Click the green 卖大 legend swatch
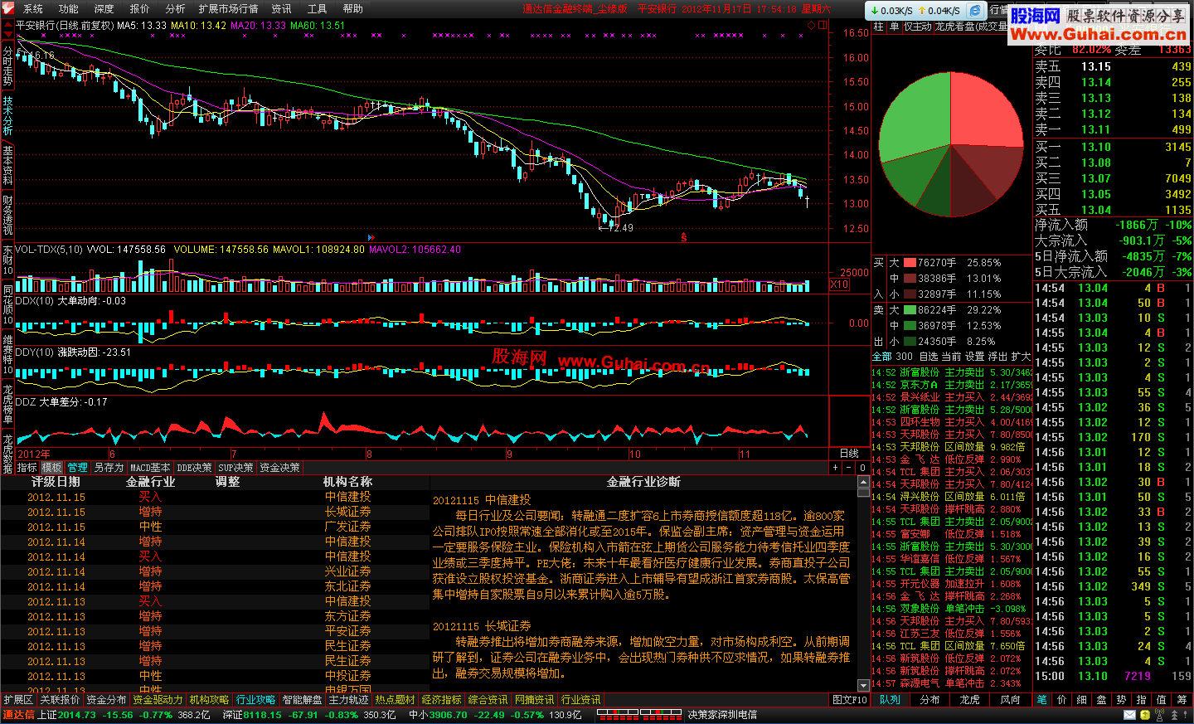This screenshot has height=724, width=1194. tap(910, 310)
